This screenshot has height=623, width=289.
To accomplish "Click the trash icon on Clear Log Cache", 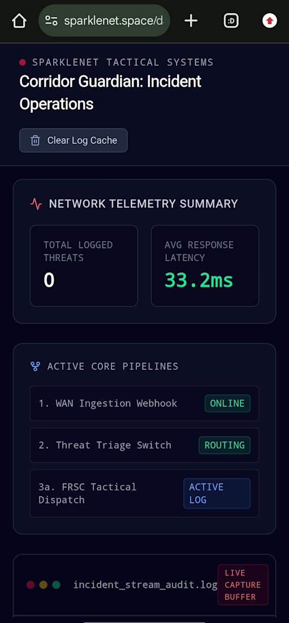I will click(35, 140).
